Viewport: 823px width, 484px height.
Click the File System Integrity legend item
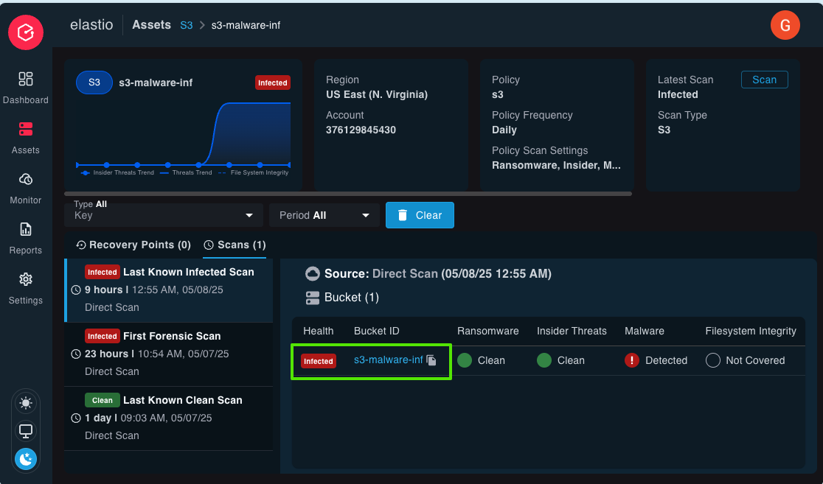253,172
